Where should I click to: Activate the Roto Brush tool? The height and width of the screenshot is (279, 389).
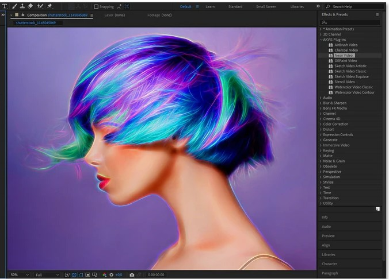point(40,6)
